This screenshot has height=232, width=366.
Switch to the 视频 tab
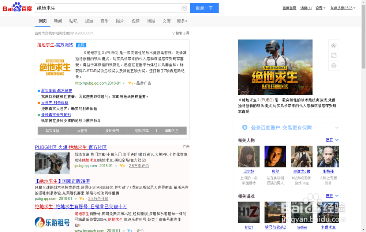click(x=135, y=21)
